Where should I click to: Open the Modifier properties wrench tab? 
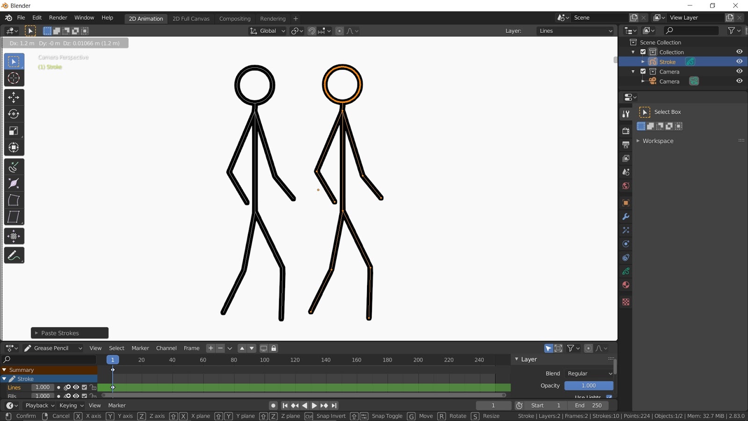pos(626,216)
